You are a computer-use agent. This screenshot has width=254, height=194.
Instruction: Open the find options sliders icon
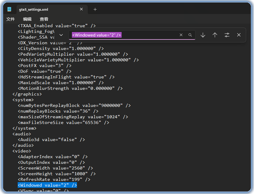[227, 35]
